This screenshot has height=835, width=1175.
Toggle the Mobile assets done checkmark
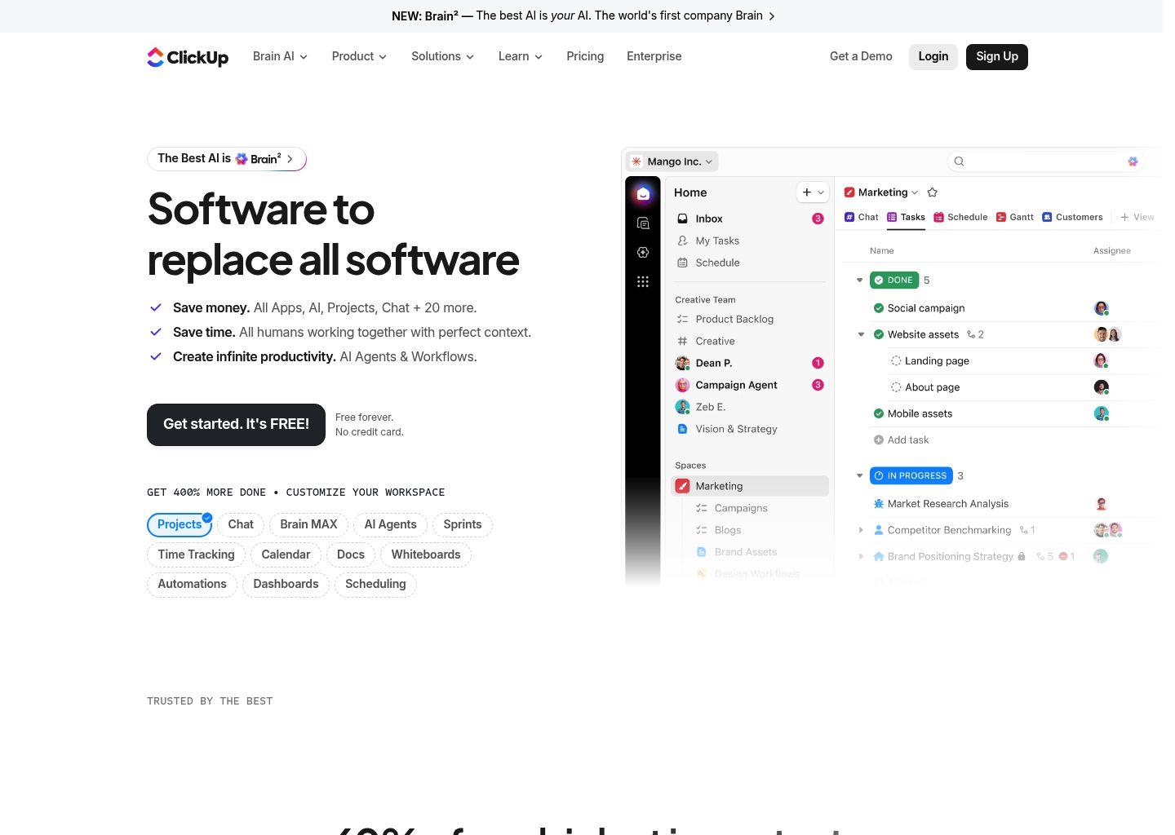click(879, 413)
